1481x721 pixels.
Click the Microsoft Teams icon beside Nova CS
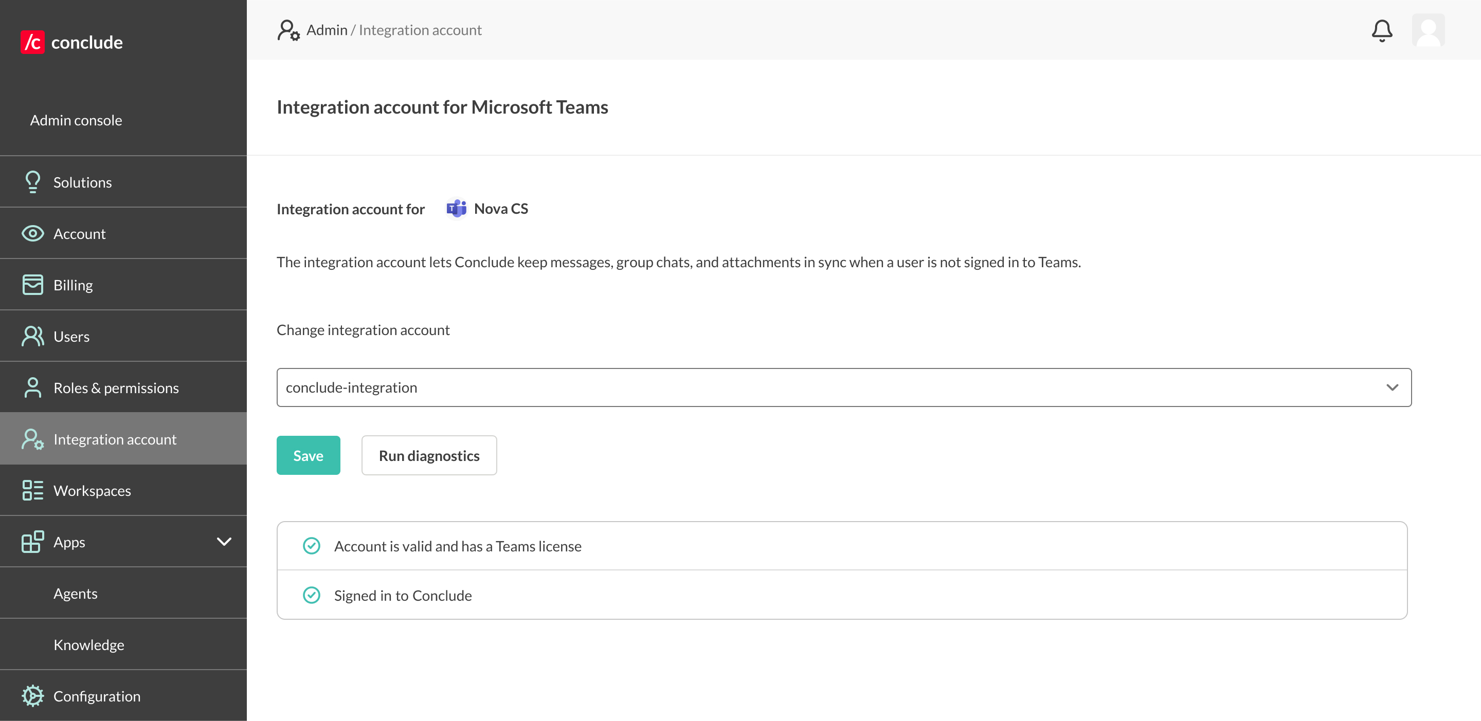coord(457,209)
